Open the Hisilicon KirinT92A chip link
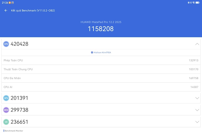The width and height of the screenshot is (202, 133). 101,53
